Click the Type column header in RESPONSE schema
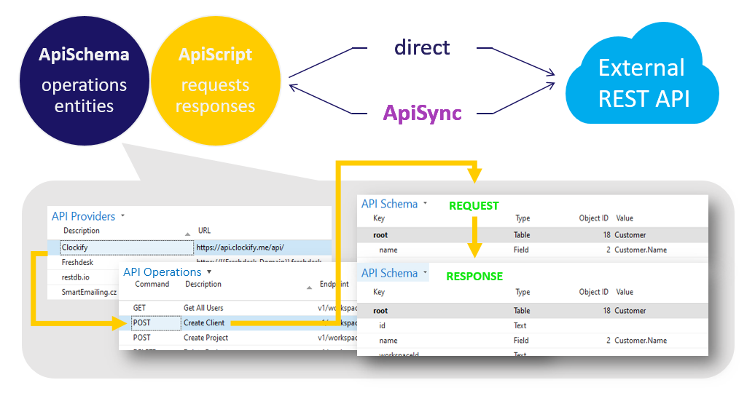The width and height of the screenshot is (755, 396). [x=523, y=292]
